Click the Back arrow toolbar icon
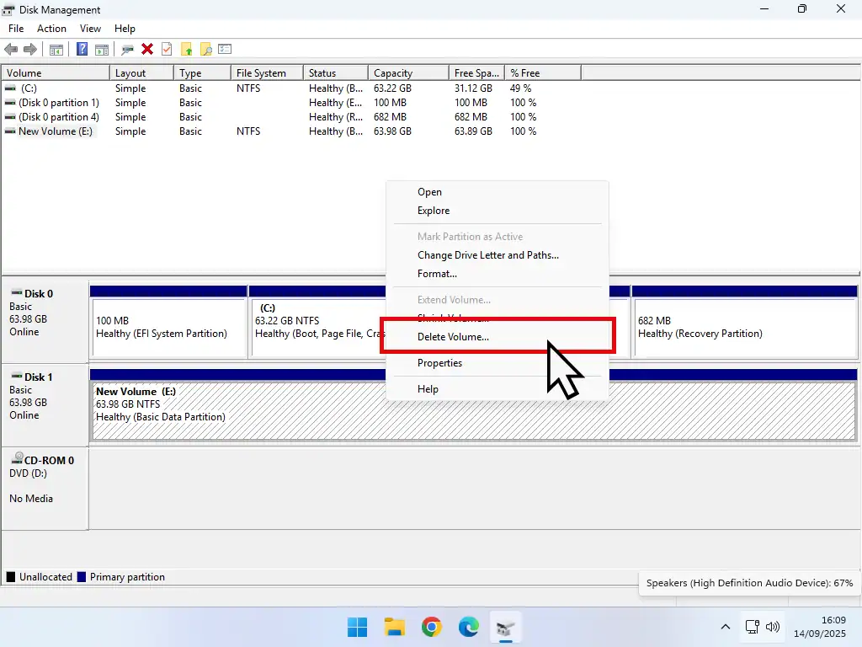This screenshot has width=862, height=647. [x=11, y=50]
